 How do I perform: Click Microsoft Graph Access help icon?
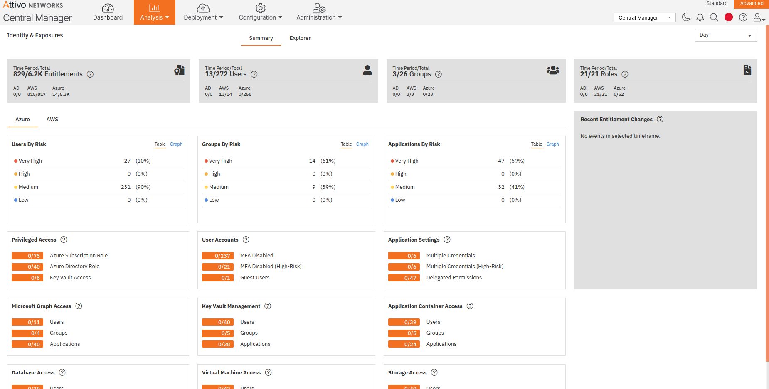79,306
